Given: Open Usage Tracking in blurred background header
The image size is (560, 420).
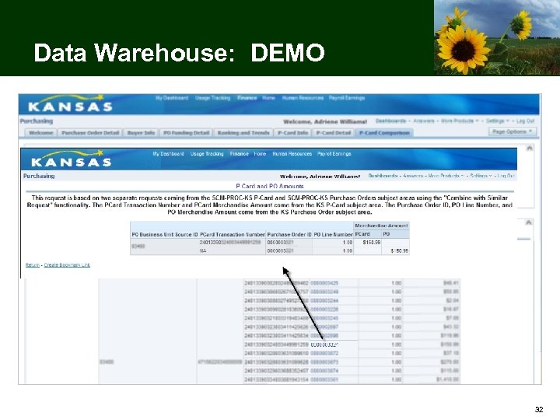Looking at the screenshot, I should (x=213, y=98).
